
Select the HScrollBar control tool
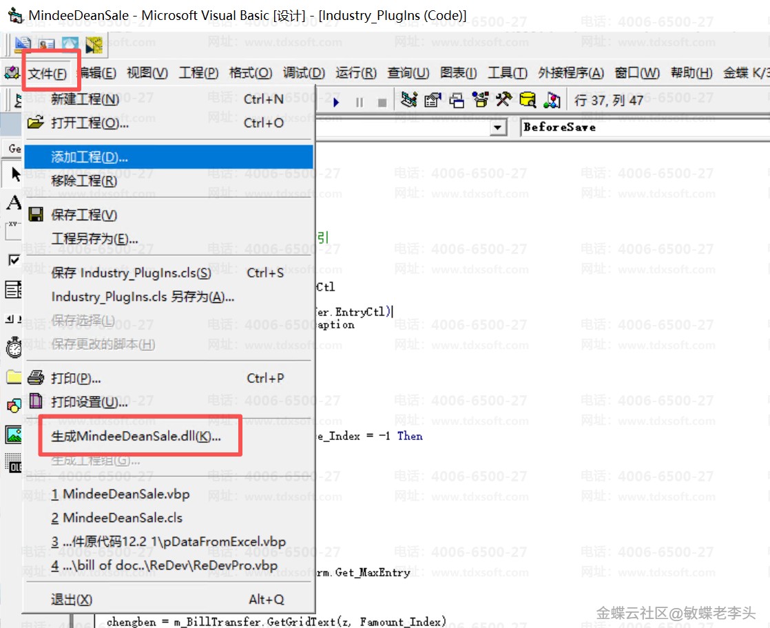[14, 319]
